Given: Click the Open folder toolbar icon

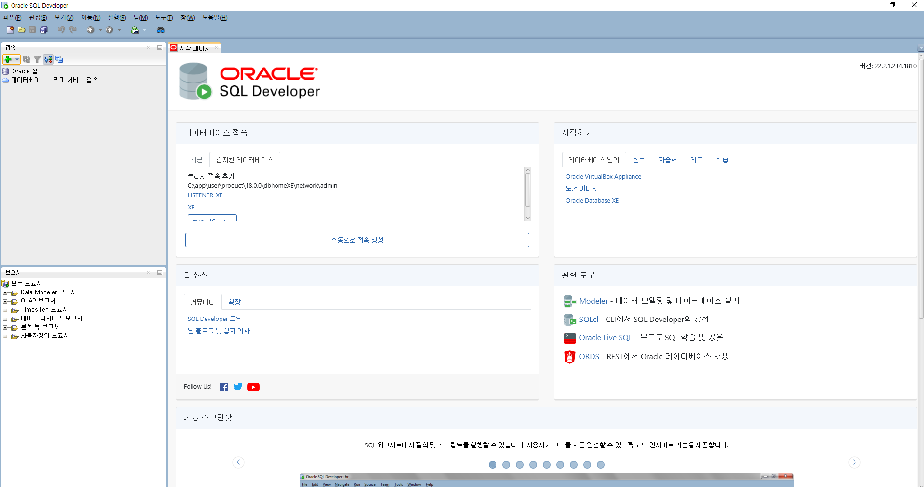Looking at the screenshot, I should click(21, 30).
